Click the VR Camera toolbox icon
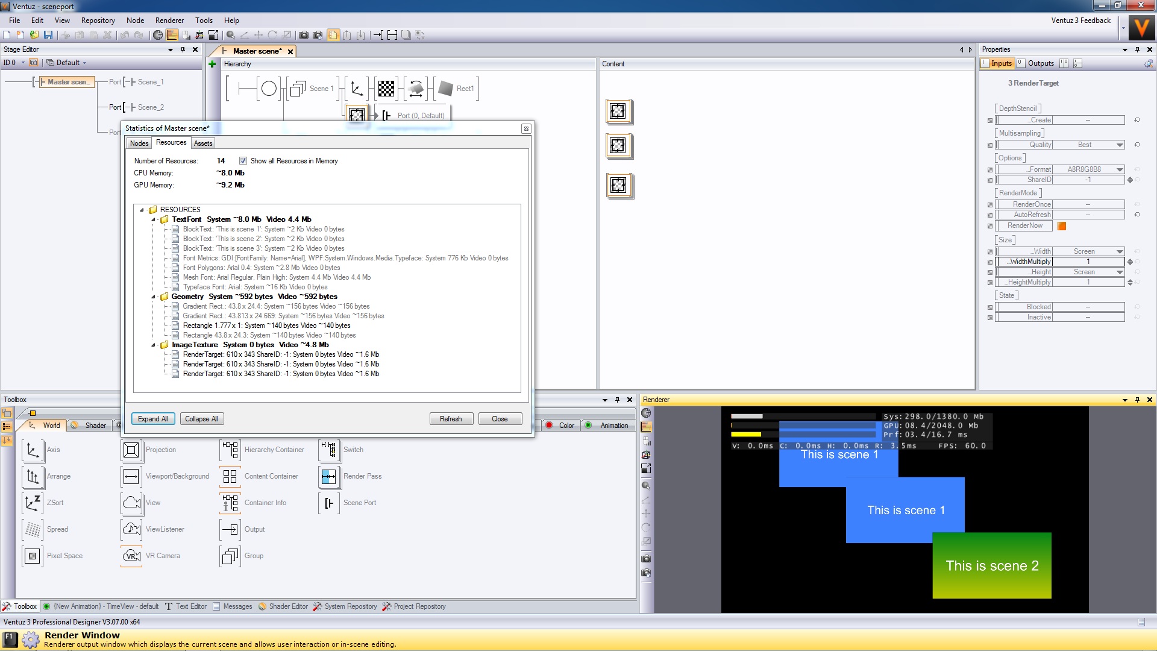The image size is (1157, 651). 131,556
